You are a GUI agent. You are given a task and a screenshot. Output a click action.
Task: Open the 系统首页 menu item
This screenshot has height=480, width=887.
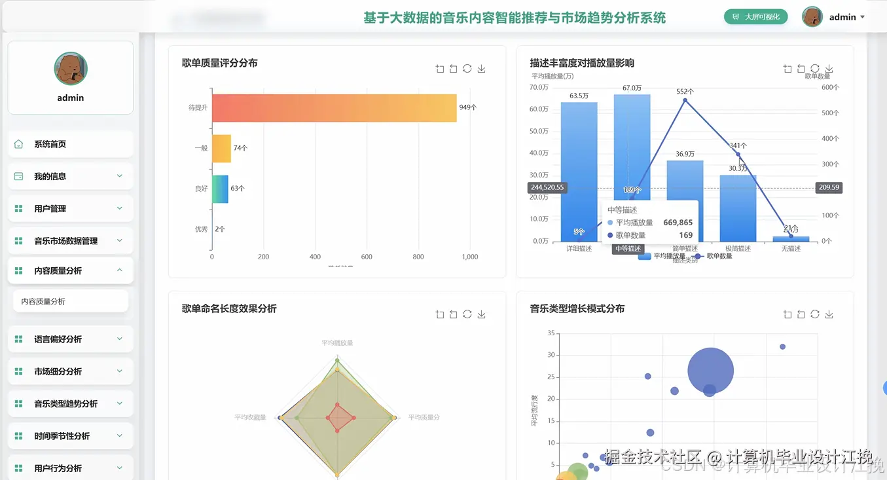pos(71,144)
